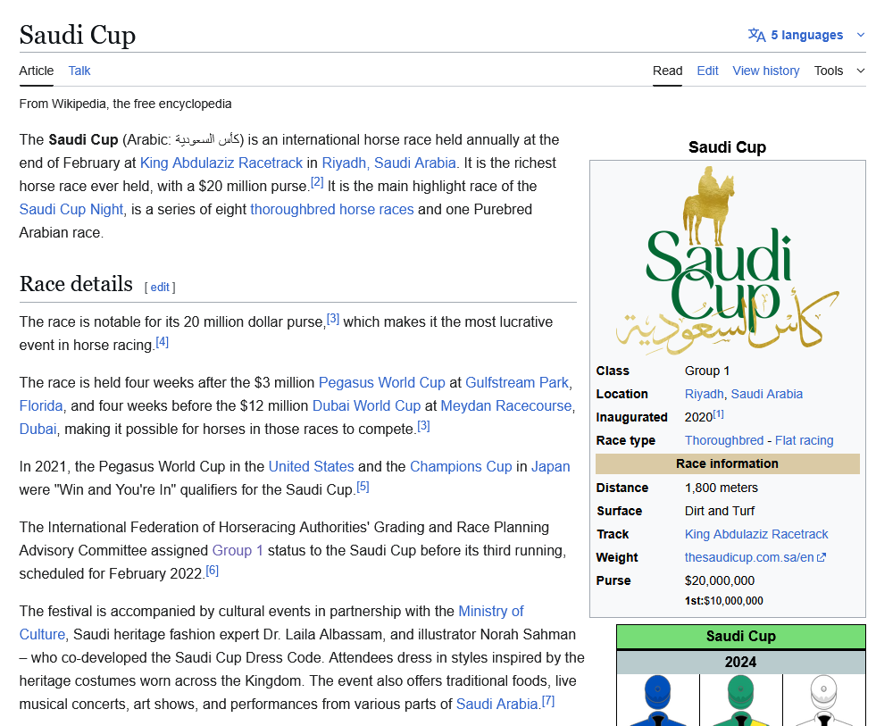Click the Saudi Cup logo image
876x726 pixels.
(x=728, y=261)
